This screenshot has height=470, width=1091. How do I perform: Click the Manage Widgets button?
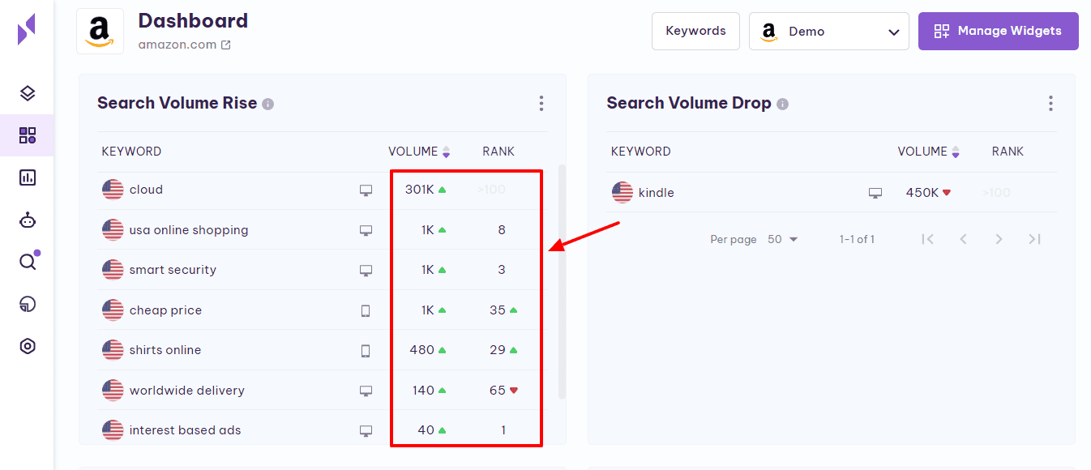pyautogui.click(x=998, y=31)
